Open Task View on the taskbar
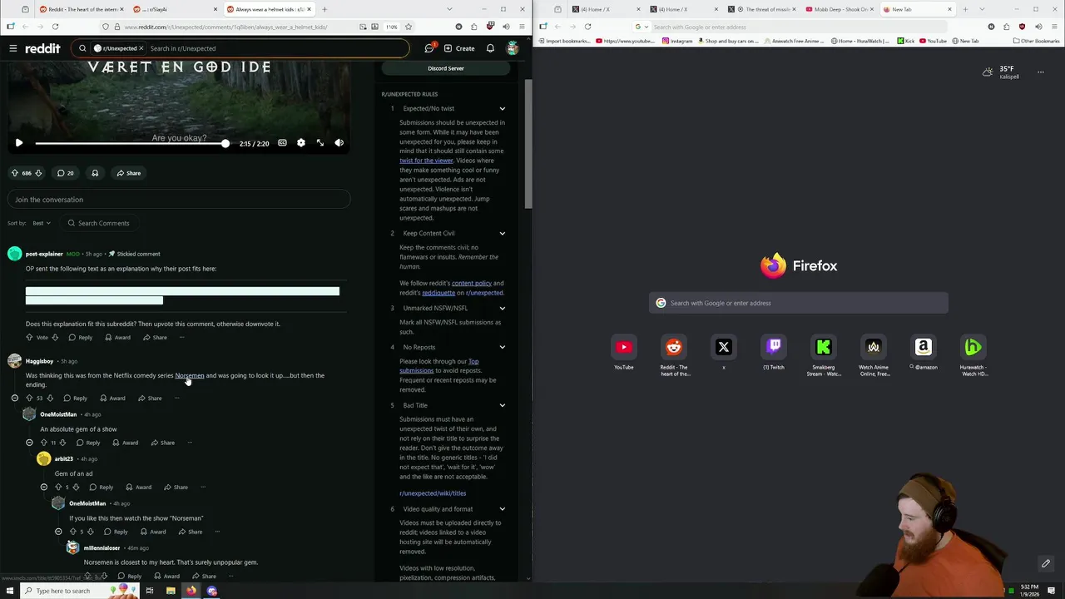Viewport: 1065px width, 599px height. pyautogui.click(x=150, y=591)
